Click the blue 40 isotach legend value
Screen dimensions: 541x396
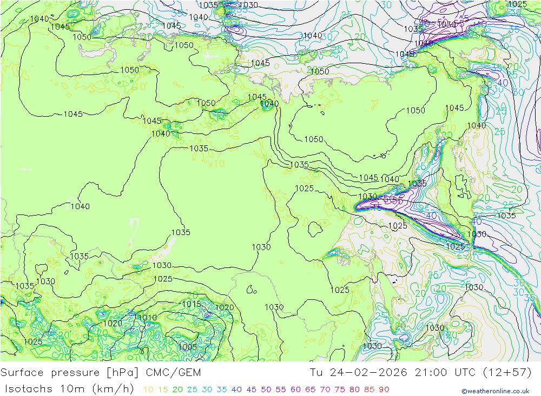[237, 390]
